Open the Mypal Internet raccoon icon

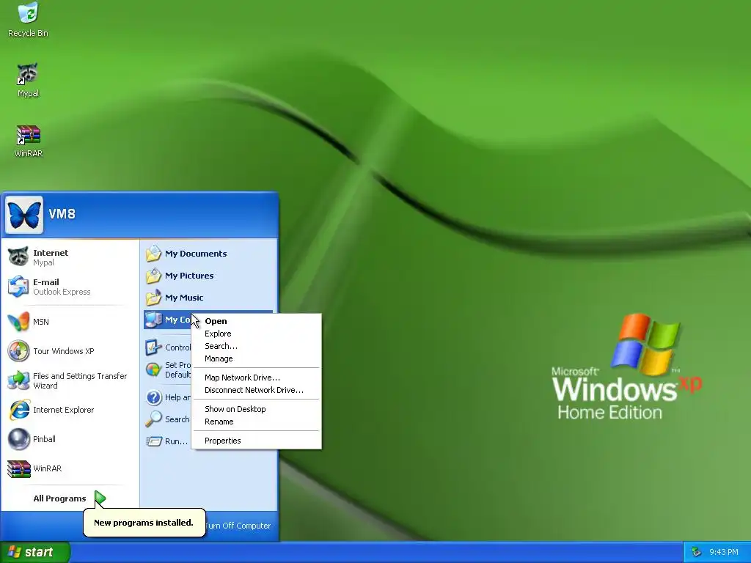click(x=18, y=257)
